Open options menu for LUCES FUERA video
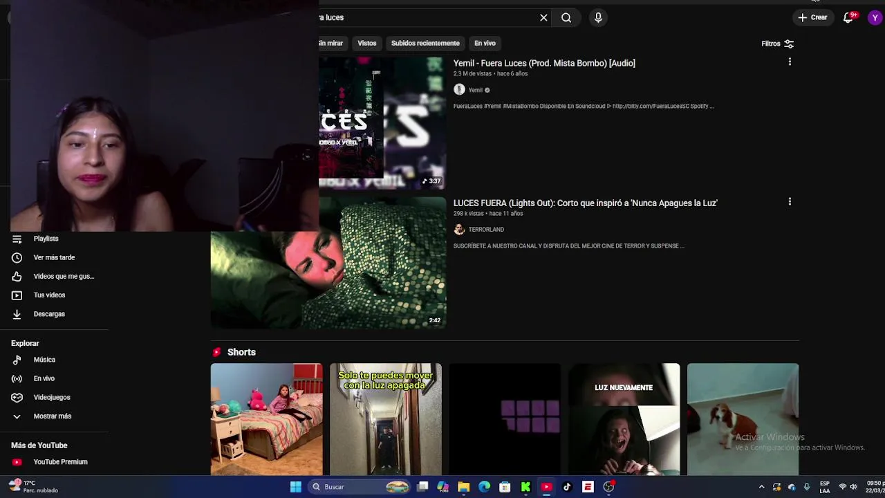Viewport: 885px width, 498px height. coord(790,201)
